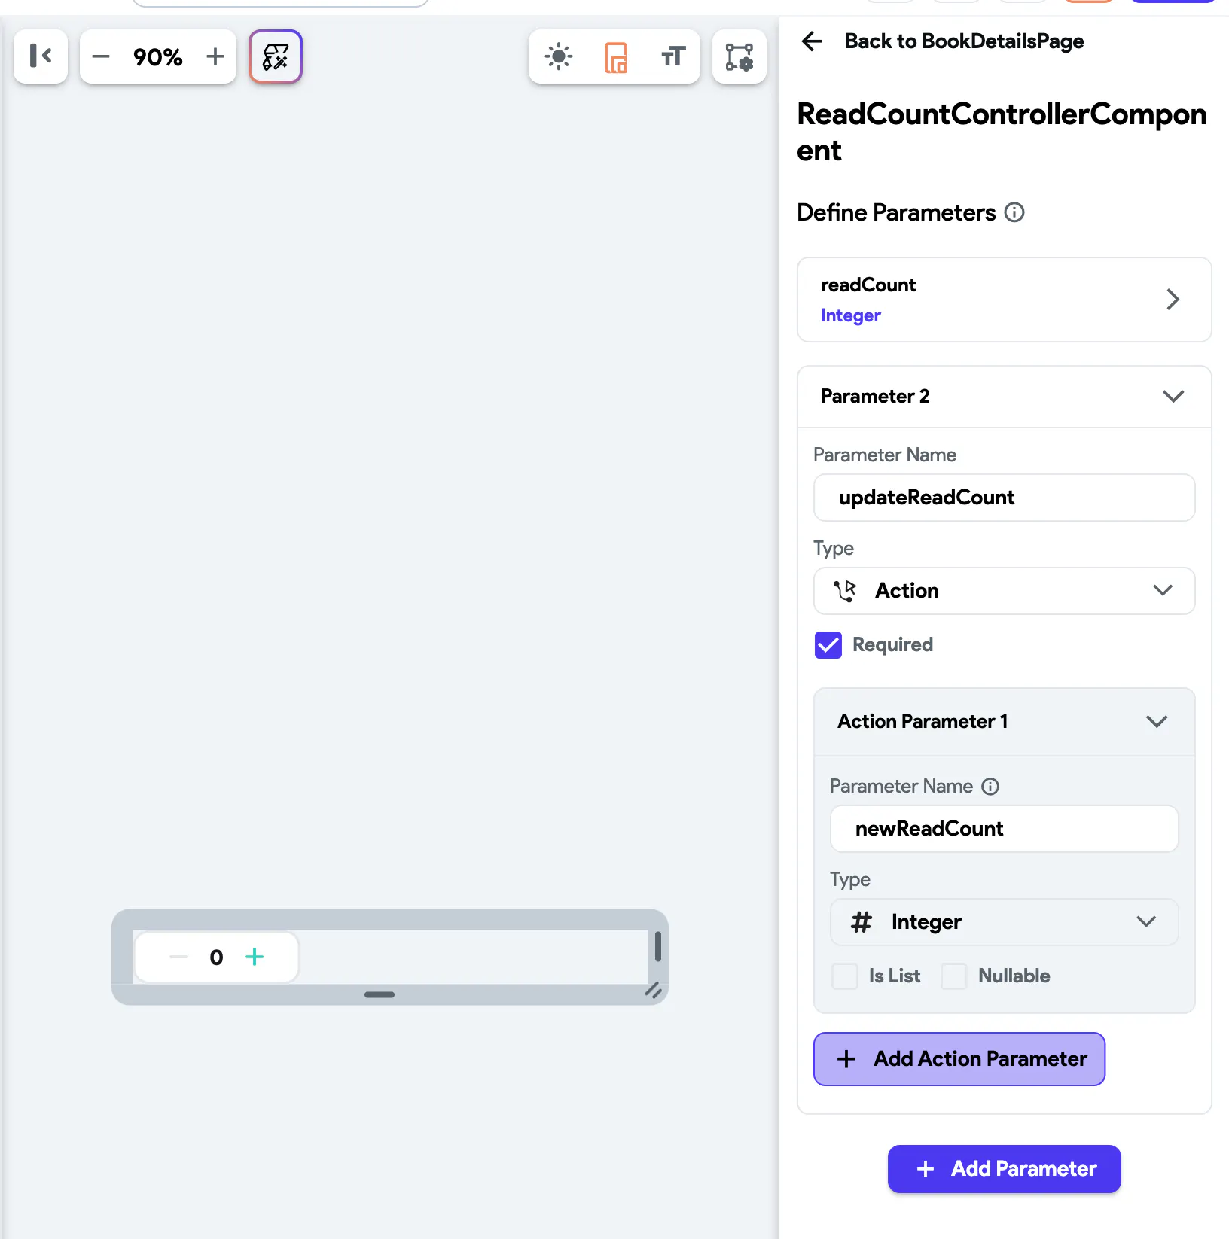Grab the right edge resize handle of component
The image size is (1229, 1239).
pos(657,947)
